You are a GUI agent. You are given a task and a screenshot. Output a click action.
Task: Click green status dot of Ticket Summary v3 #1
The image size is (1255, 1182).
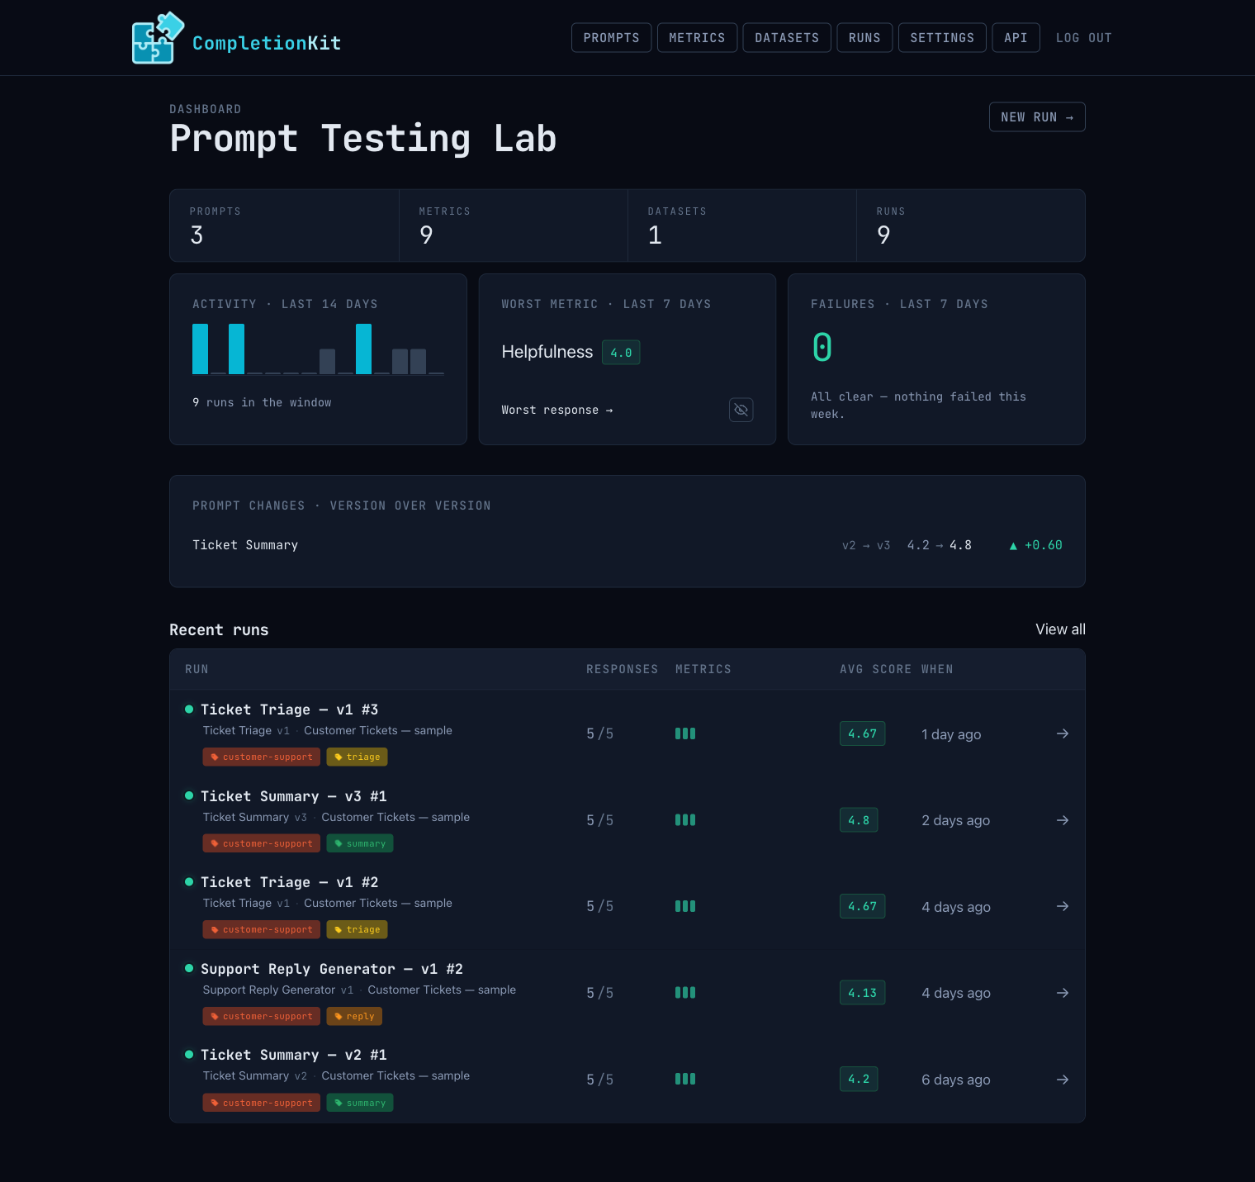(x=189, y=795)
